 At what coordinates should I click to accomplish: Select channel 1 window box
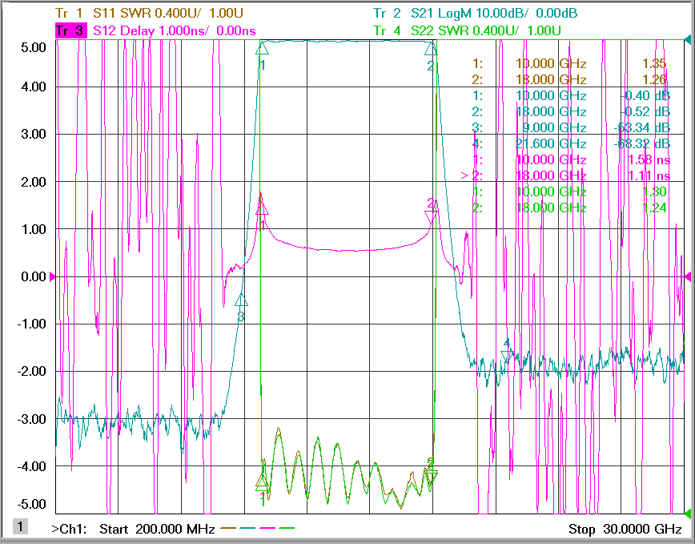click(x=20, y=527)
